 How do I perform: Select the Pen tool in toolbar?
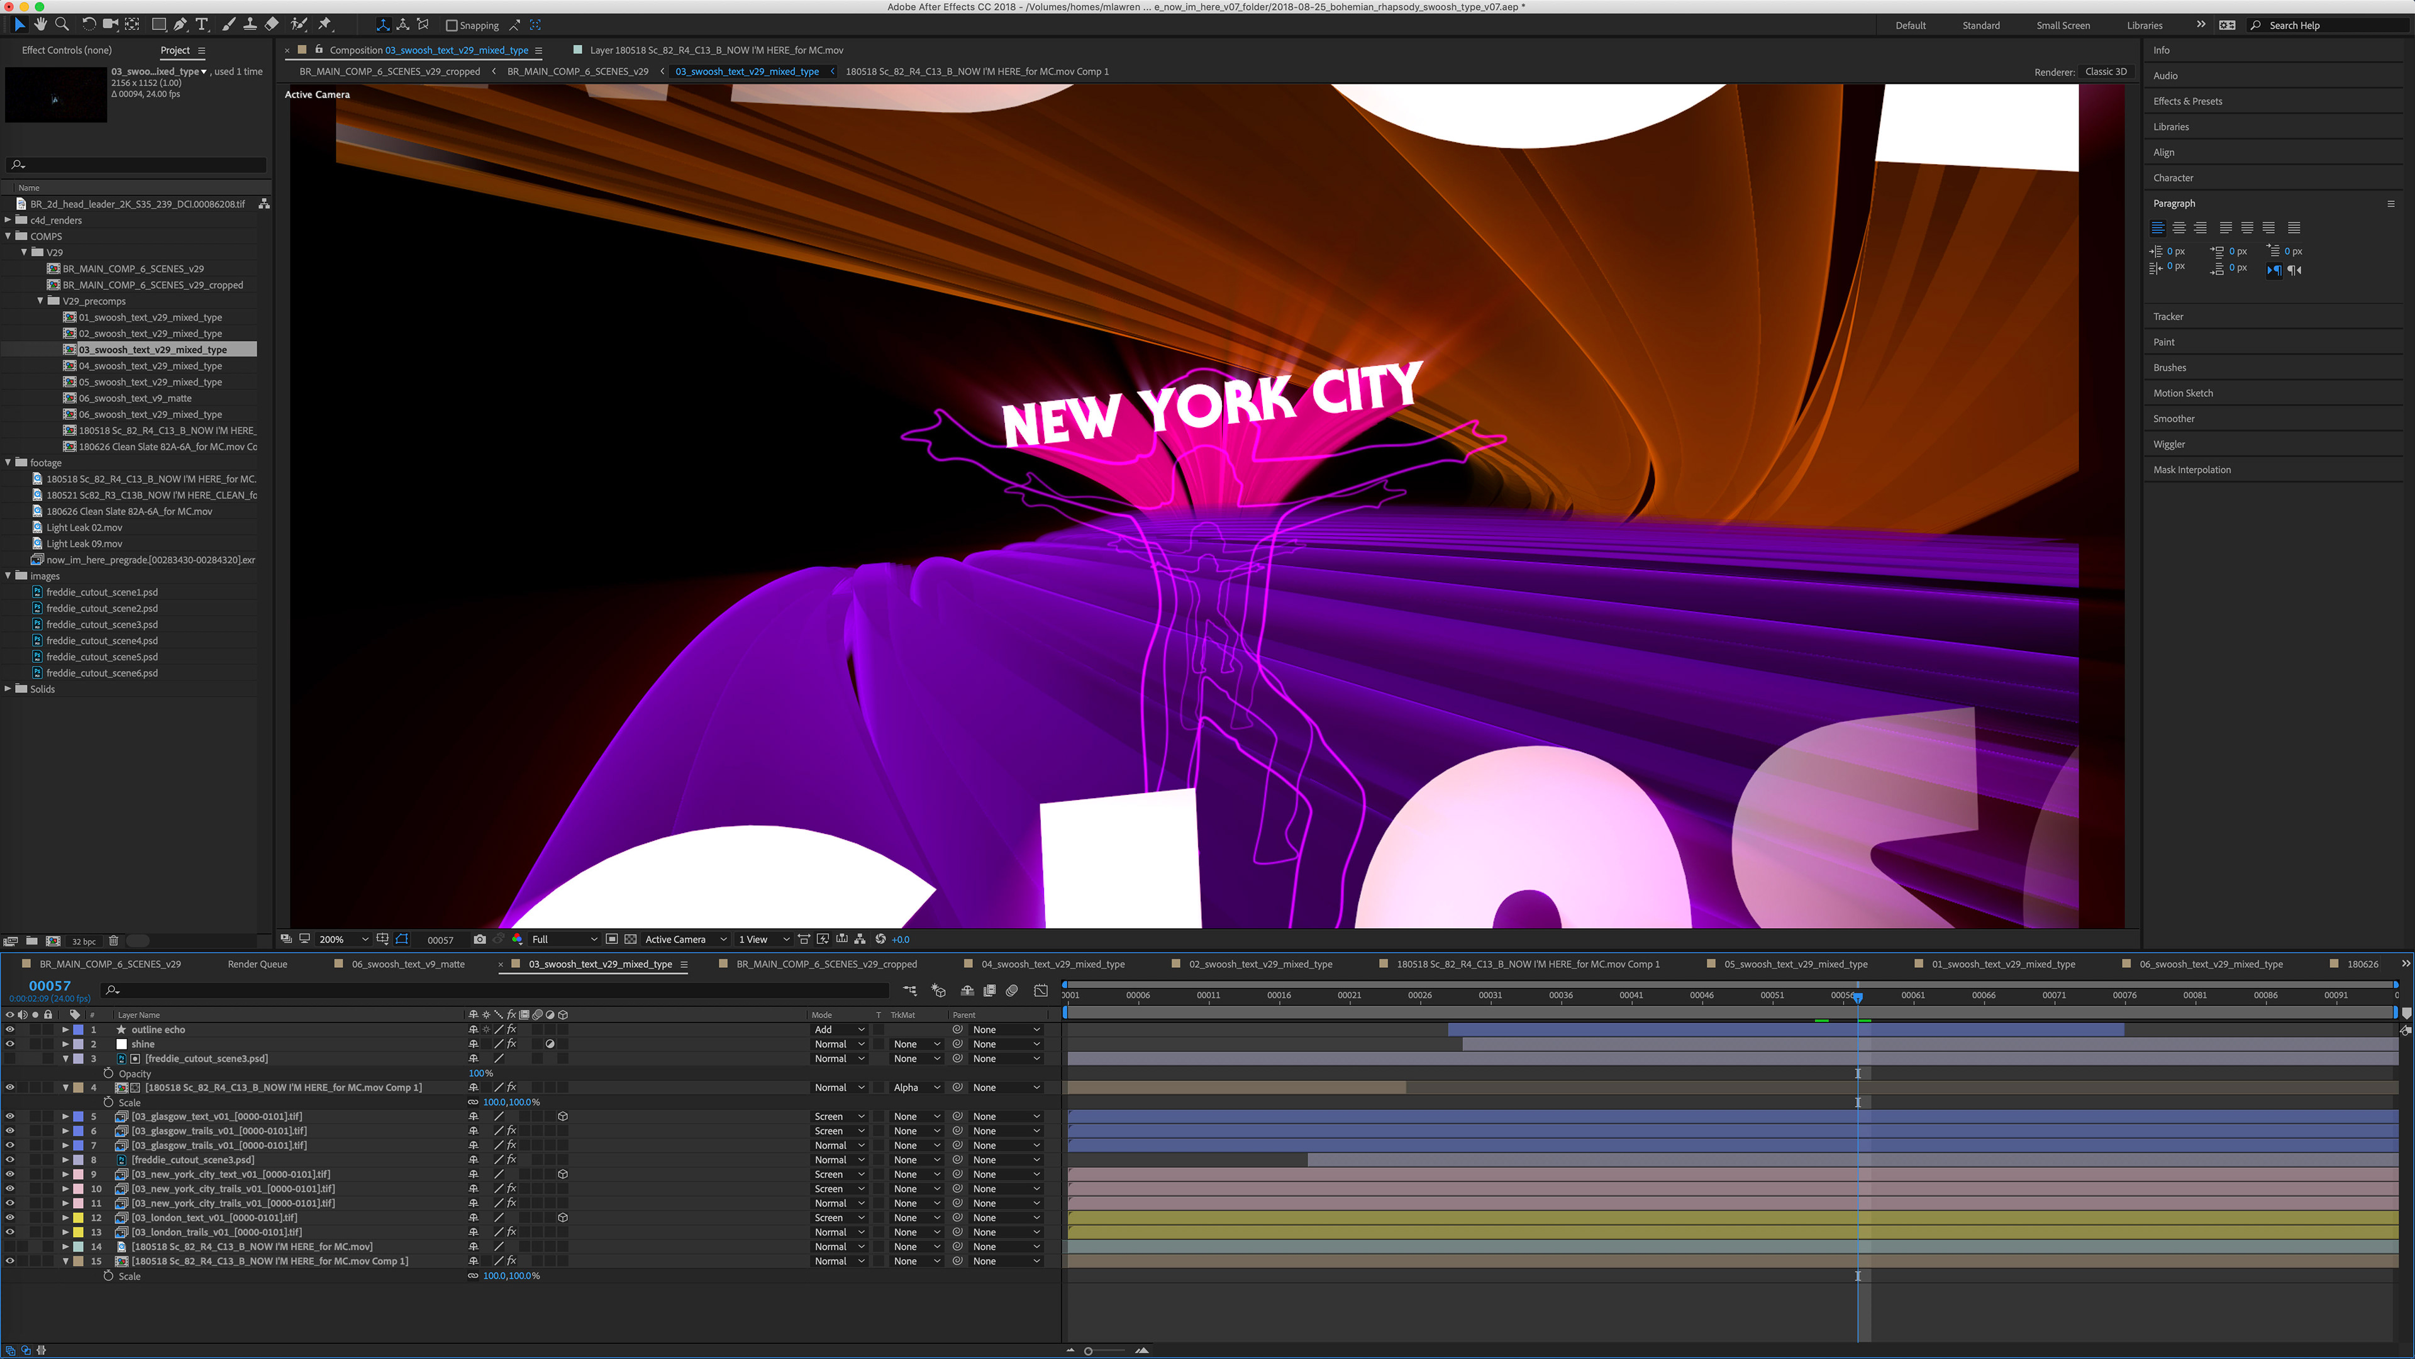179,25
